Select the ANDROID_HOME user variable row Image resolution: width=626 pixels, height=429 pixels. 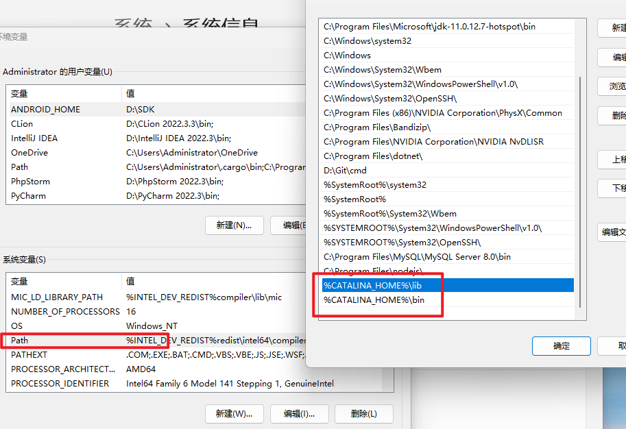45,110
